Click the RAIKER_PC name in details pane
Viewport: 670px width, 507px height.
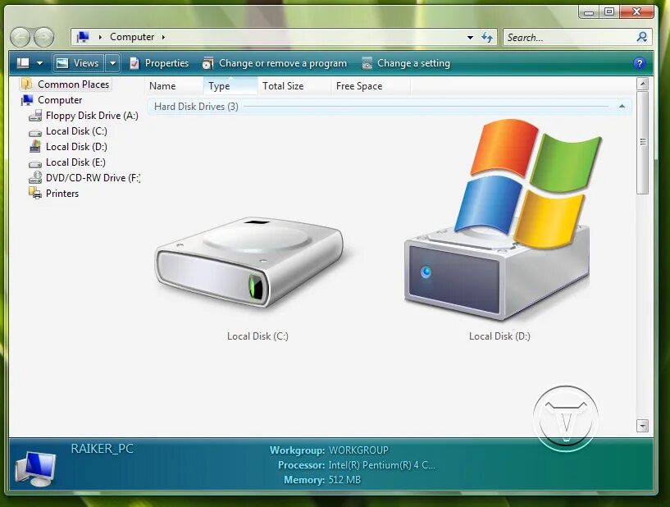click(103, 449)
